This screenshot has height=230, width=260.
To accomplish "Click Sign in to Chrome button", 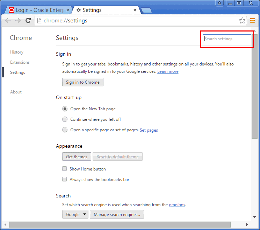I will pos(83,82).
